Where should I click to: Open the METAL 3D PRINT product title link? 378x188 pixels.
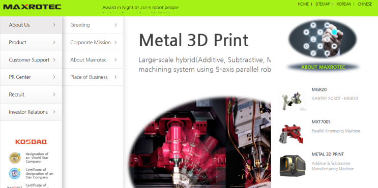click(328, 154)
